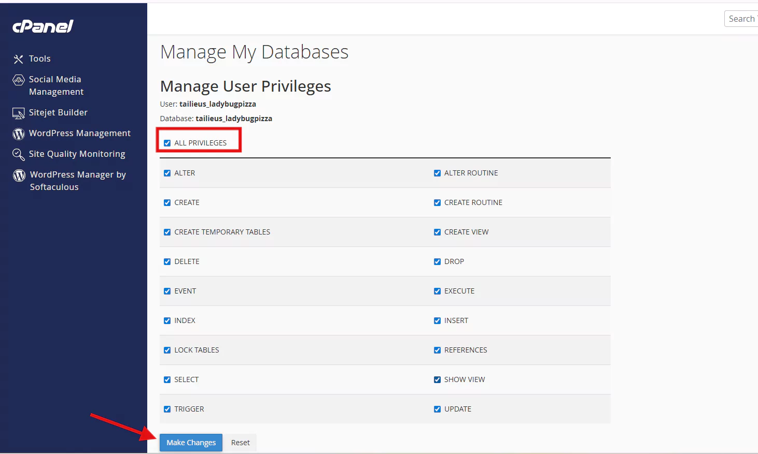Uncheck the INDEX privilege

click(167, 320)
